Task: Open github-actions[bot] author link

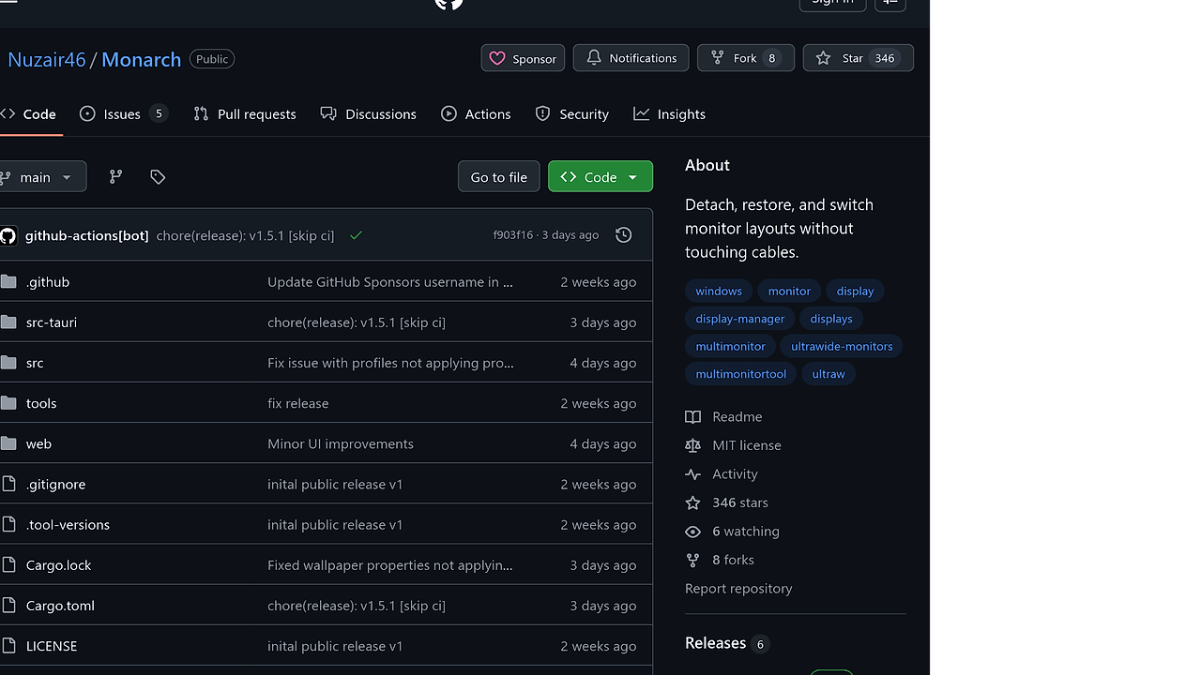Action: coord(87,235)
